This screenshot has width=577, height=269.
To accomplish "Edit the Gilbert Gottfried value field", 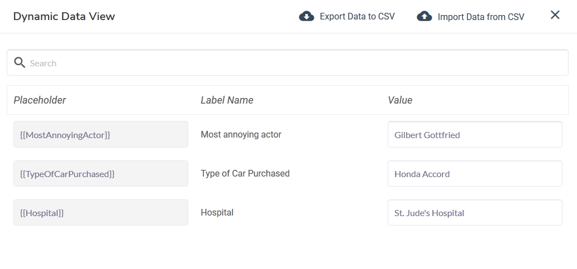I will point(474,134).
